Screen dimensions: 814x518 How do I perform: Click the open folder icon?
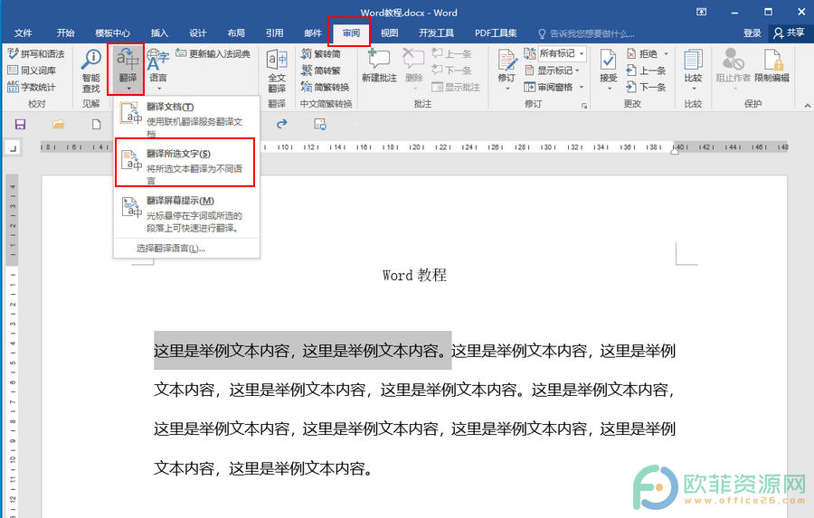pyautogui.click(x=58, y=125)
